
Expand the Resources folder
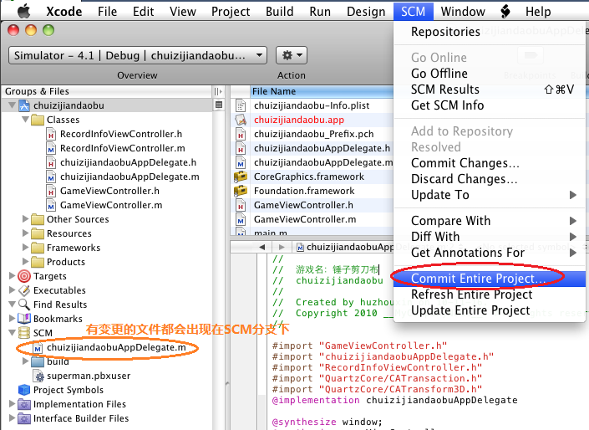pyautogui.click(x=26, y=233)
